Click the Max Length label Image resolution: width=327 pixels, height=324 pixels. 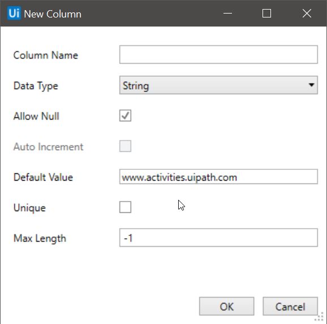pyautogui.click(x=40, y=238)
